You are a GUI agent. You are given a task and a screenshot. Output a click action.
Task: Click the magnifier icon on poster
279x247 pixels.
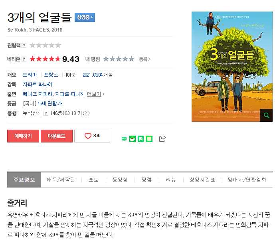266,115
